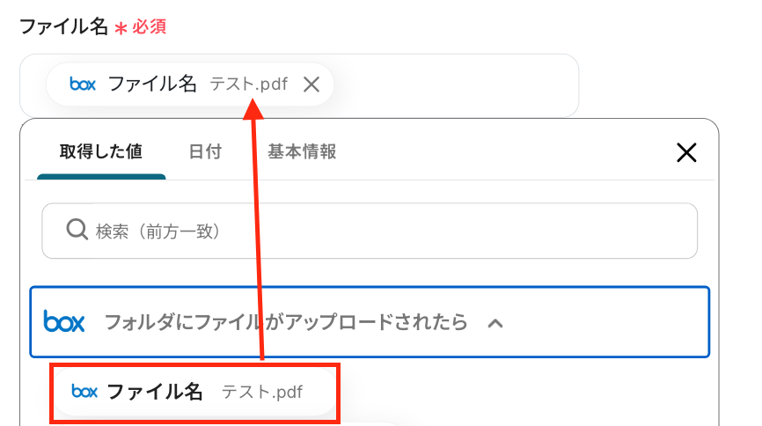The height and width of the screenshot is (426, 762).
Task: Select the 基本情報 tab
Action: click(302, 151)
